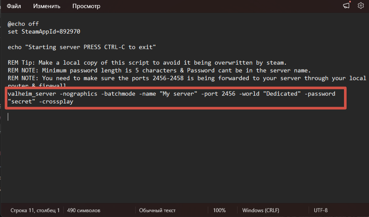This screenshot has width=369, height=217.
Task: Click the "Обычный текст" status entry
Action: tap(157, 211)
